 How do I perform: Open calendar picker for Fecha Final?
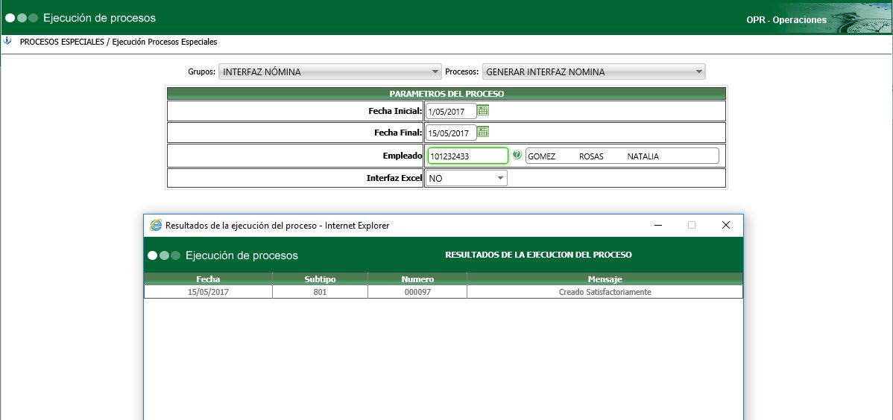click(x=483, y=132)
